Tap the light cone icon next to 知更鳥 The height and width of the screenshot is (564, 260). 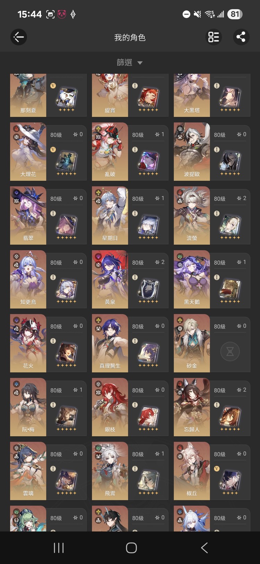pos(67,288)
